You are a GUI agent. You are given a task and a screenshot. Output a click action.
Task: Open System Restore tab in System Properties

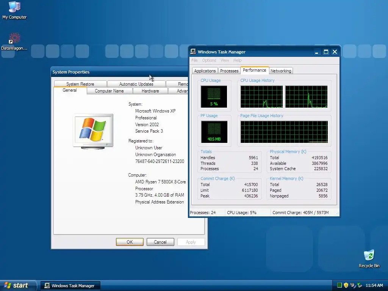[80, 84]
